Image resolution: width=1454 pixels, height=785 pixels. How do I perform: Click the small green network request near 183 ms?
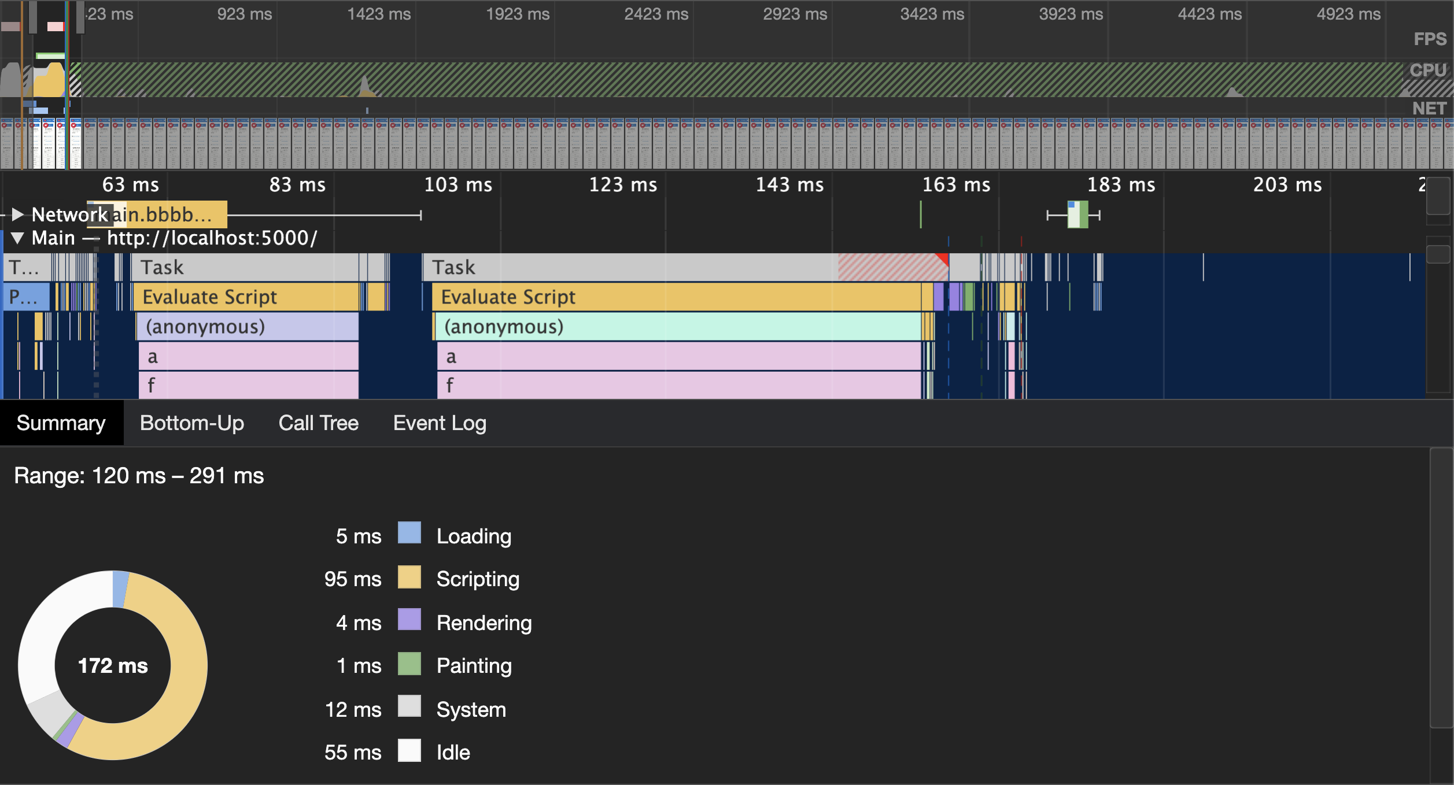coord(1077,215)
